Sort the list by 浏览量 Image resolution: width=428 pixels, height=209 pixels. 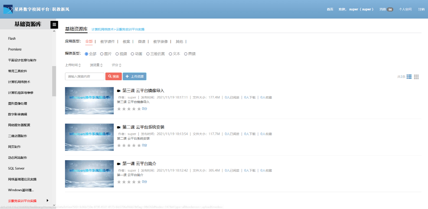pyautogui.click(x=96, y=65)
